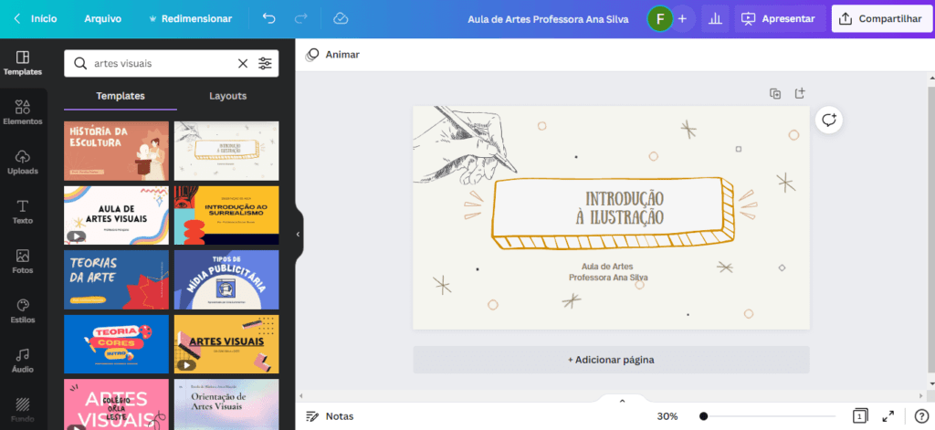
Task: Select the Orientação de Artes Visuais template
Action: click(x=226, y=404)
